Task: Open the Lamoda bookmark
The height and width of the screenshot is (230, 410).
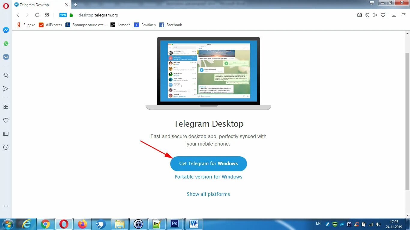Action: 120,25
